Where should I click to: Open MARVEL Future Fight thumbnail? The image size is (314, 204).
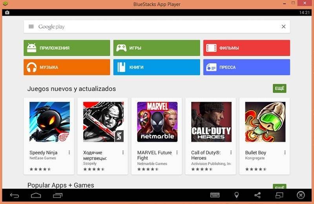point(157,122)
